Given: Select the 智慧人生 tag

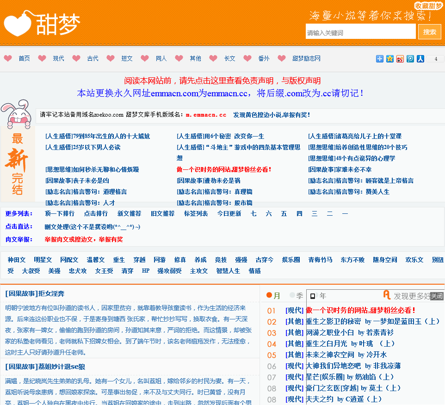Looking at the screenshot, I should pyautogui.click(x=228, y=271).
